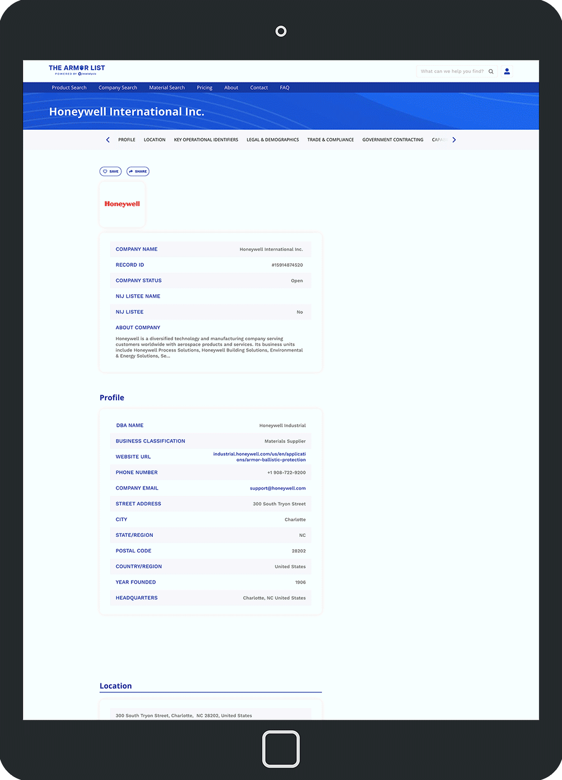Click the tablet home button
Viewport: 562px width, 780px height.
click(x=281, y=749)
